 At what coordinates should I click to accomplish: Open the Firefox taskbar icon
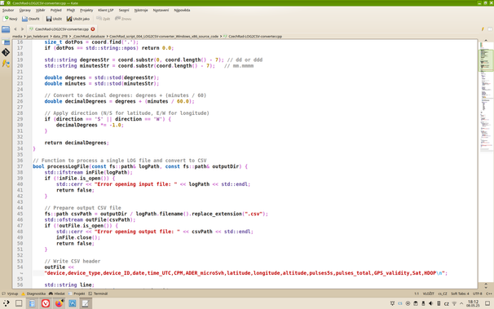59,303
